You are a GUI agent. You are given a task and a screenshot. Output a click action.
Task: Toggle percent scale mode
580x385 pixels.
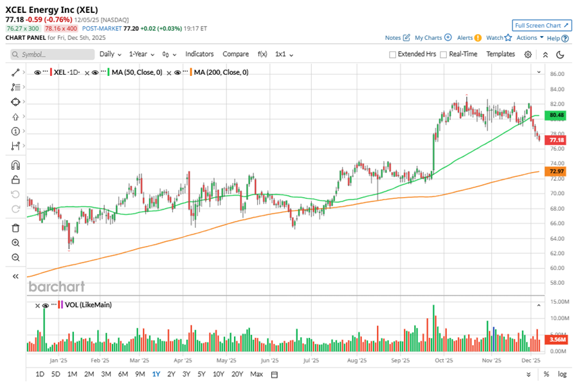click(x=547, y=374)
